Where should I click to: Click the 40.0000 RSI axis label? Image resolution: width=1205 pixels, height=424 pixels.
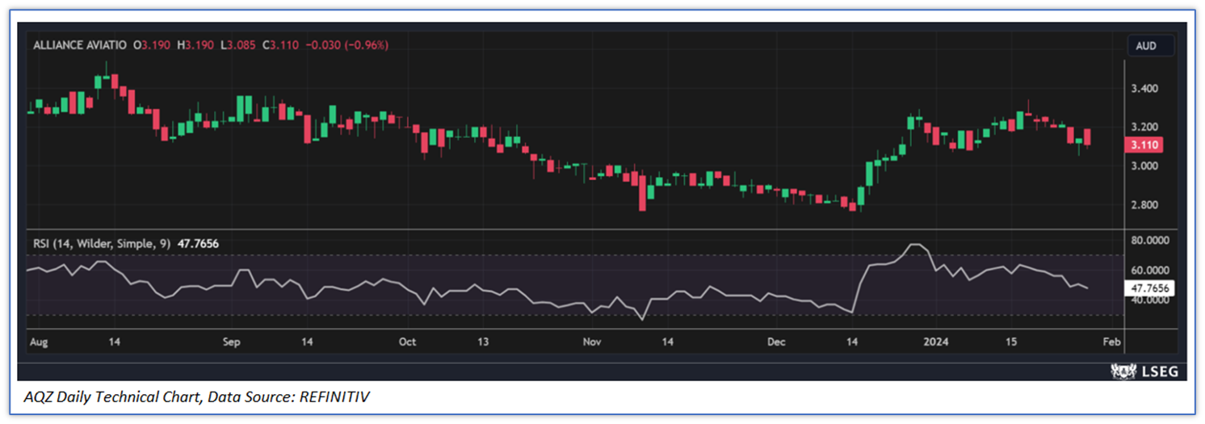[x=1150, y=300]
